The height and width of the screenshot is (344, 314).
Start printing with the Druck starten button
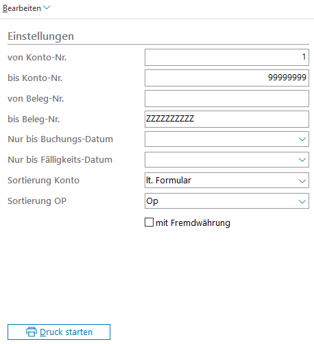coord(59,332)
